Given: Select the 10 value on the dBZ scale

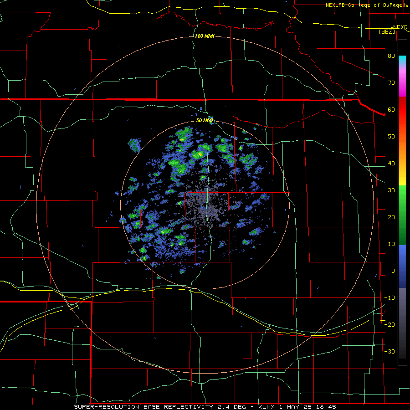Looking at the screenshot, I should click(391, 244).
